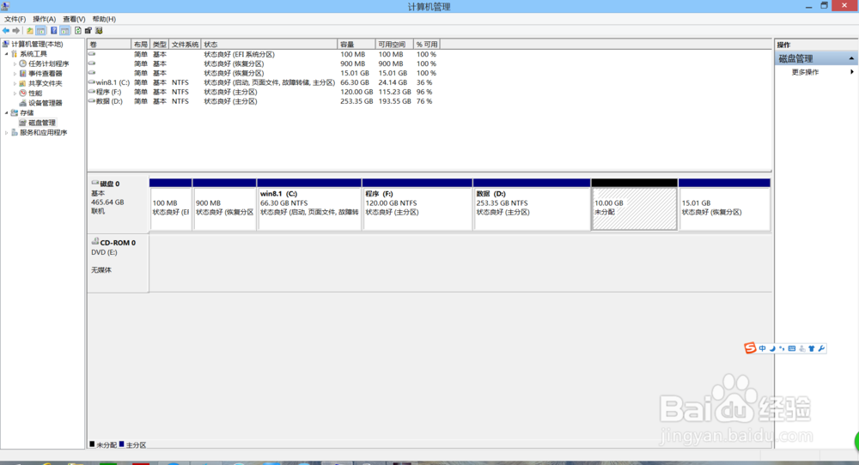Select the 性能 gauge icon
This screenshot has width=859, height=465.
pos(22,94)
